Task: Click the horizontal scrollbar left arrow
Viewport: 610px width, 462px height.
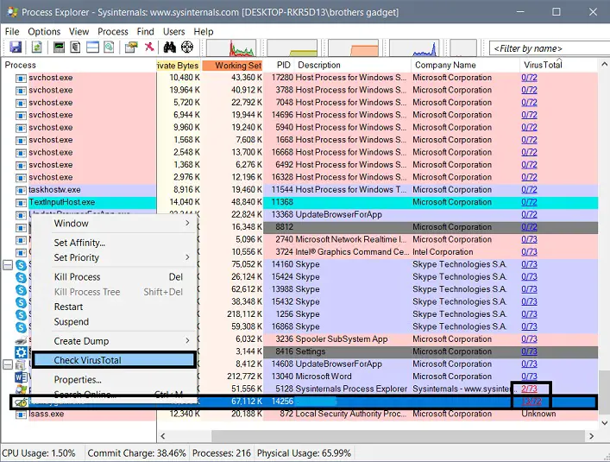Action: tap(163, 436)
